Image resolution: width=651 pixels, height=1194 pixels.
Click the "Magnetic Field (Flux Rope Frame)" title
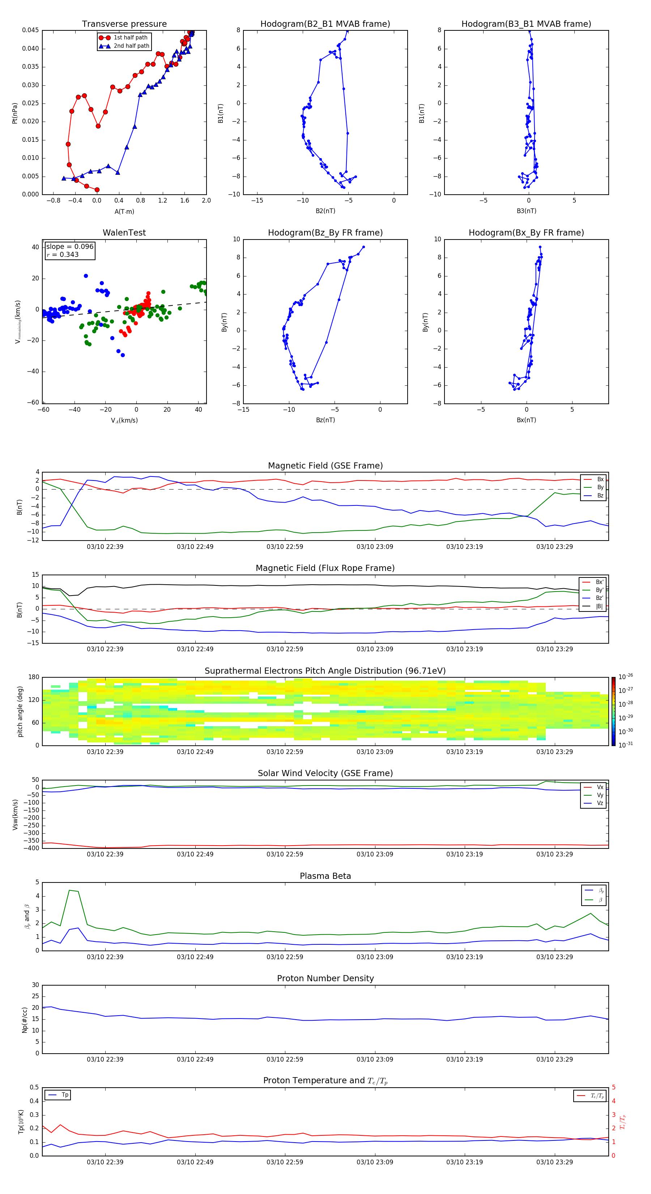(x=325, y=568)
